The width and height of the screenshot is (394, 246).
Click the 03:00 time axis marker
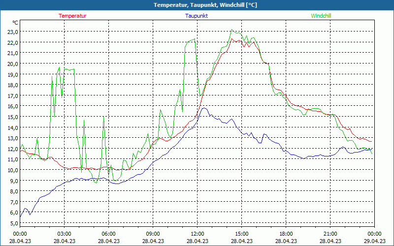click(64, 234)
